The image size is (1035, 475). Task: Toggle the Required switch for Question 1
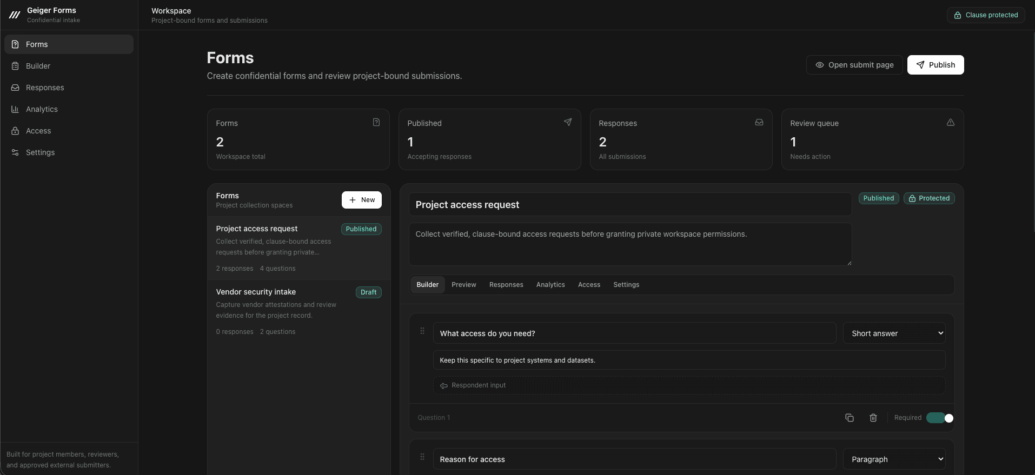coord(940,418)
